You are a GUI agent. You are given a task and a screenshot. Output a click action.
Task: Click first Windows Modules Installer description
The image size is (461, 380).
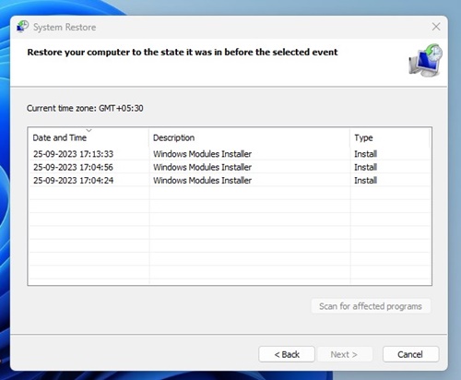coord(202,154)
